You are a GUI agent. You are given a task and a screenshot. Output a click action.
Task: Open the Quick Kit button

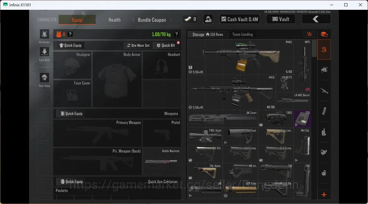point(166,45)
